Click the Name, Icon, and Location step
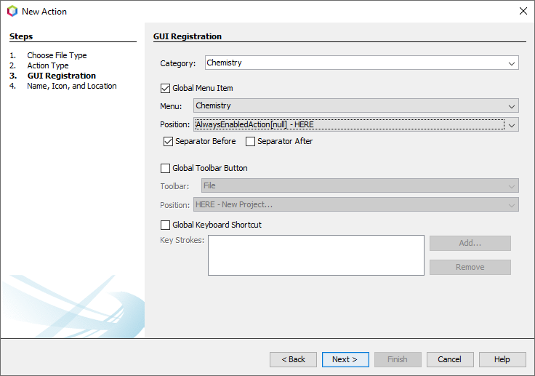The width and height of the screenshot is (535, 376). point(71,86)
